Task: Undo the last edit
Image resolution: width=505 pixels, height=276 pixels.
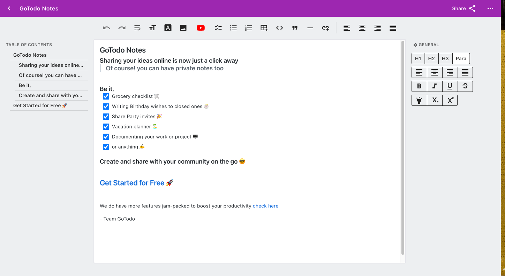Action: (x=106, y=28)
